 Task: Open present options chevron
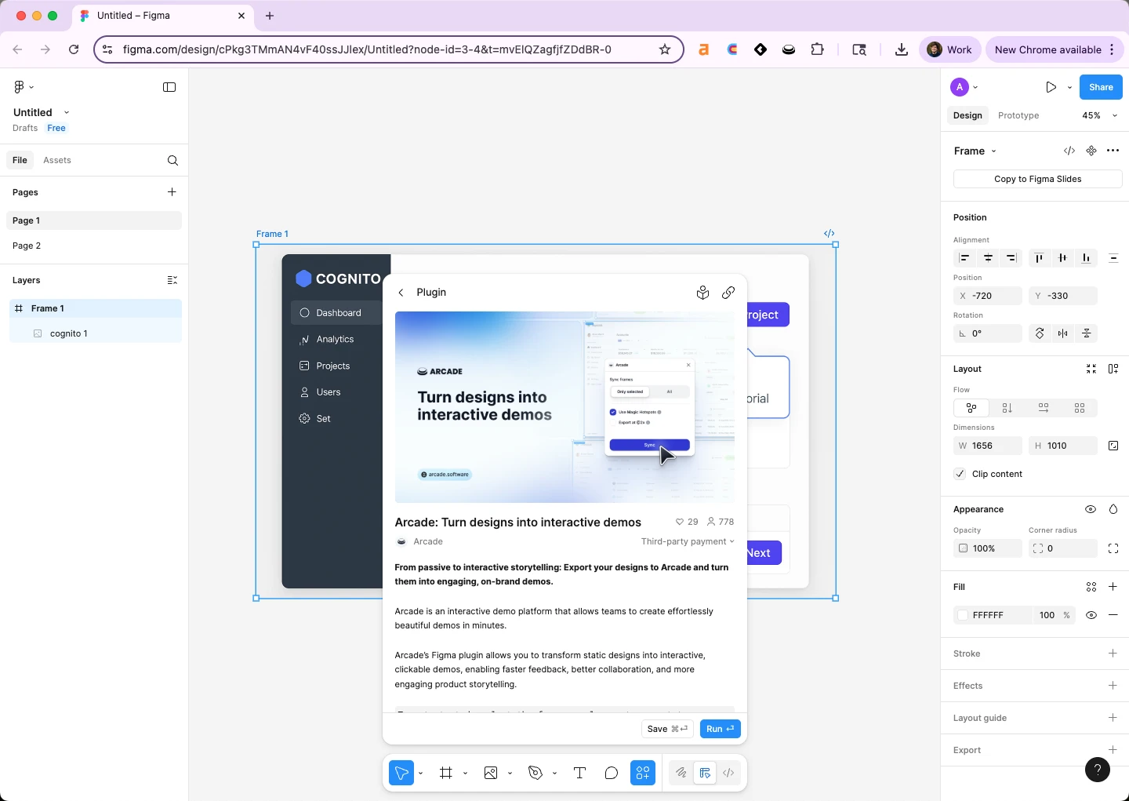1069,88
